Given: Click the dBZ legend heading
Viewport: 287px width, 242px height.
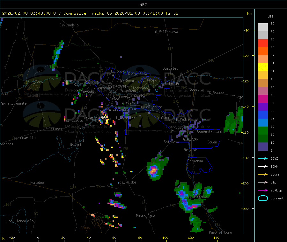Looking at the screenshot, I should click(x=270, y=17).
